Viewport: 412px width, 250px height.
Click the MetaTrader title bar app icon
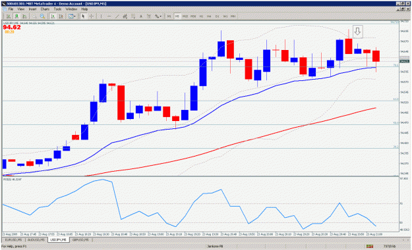(3, 4)
